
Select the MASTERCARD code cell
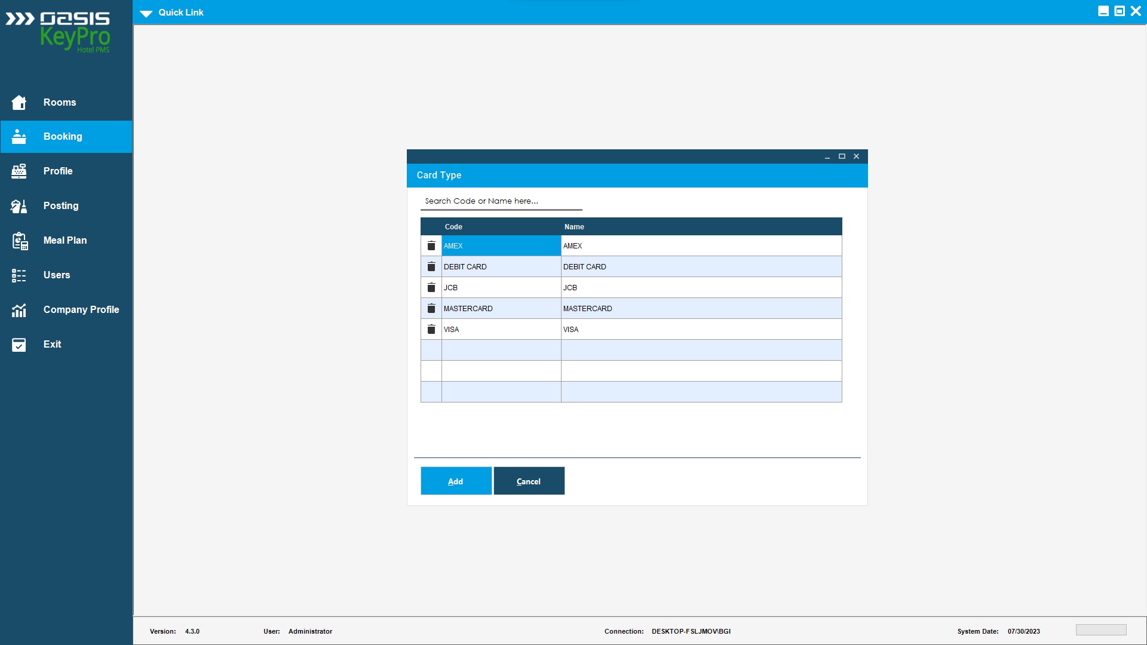(501, 309)
